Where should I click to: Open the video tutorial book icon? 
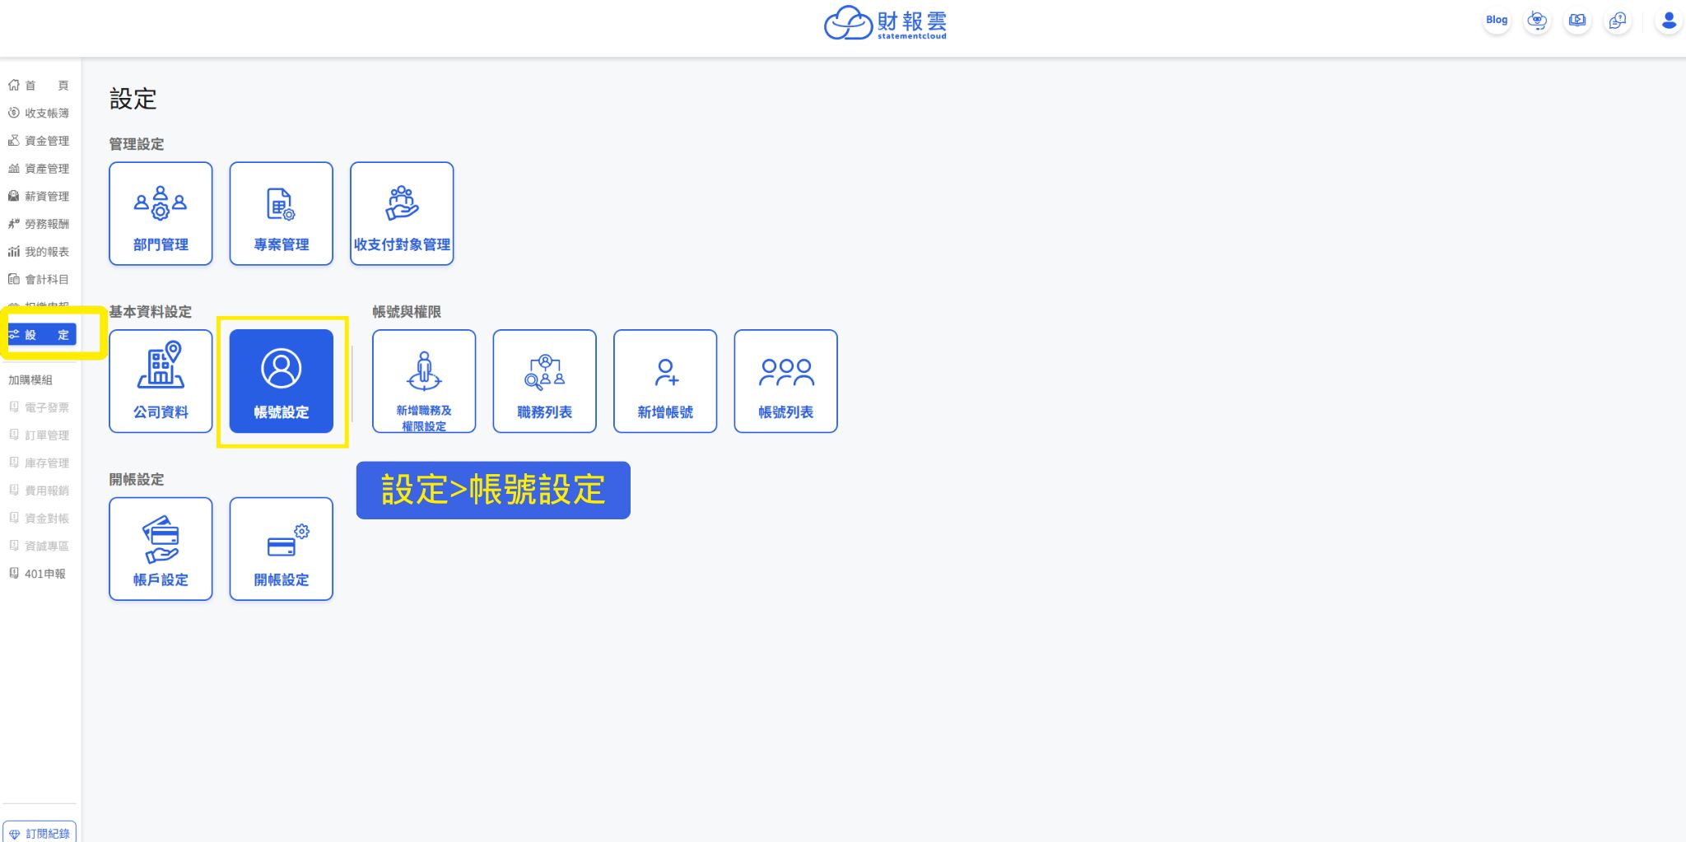click(1577, 21)
